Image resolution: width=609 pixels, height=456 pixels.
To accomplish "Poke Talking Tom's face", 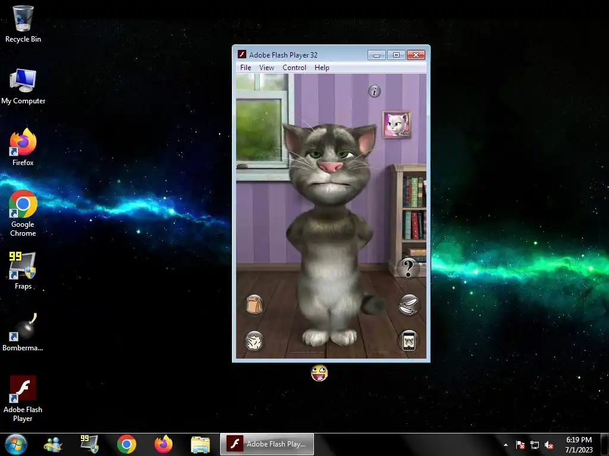I will [x=329, y=165].
